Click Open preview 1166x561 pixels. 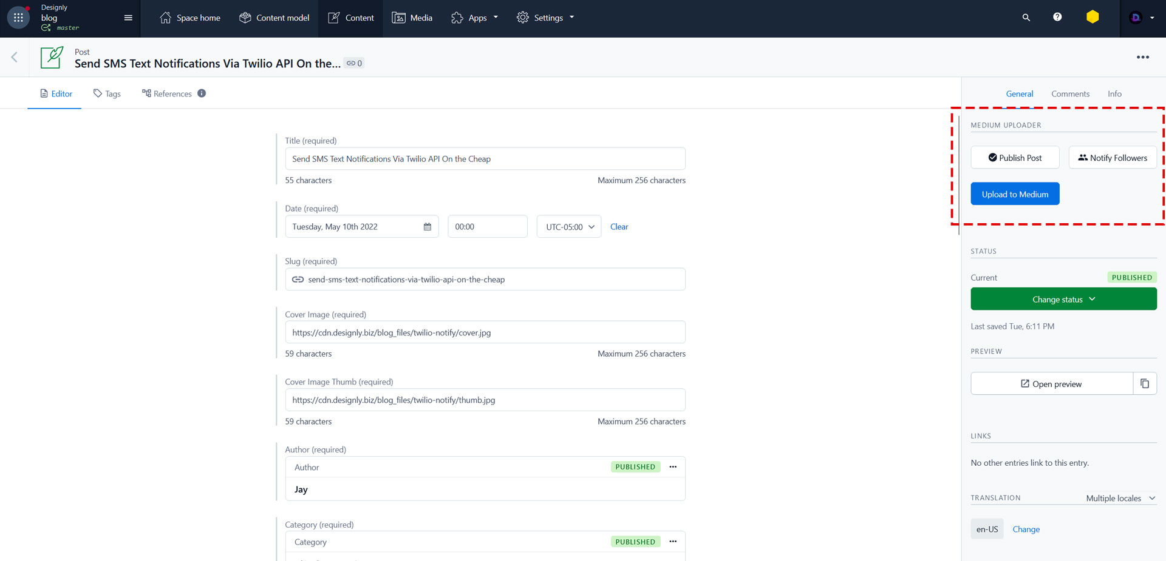click(x=1052, y=384)
